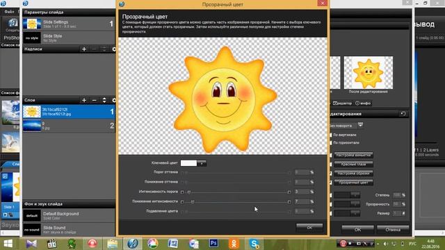
Task: Adjust the intensity threshold slider handle
Action: pos(189,192)
